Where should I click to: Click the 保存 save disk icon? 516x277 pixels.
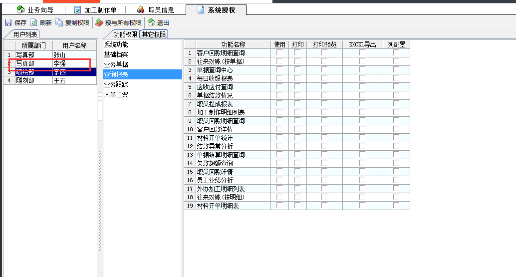(8, 22)
